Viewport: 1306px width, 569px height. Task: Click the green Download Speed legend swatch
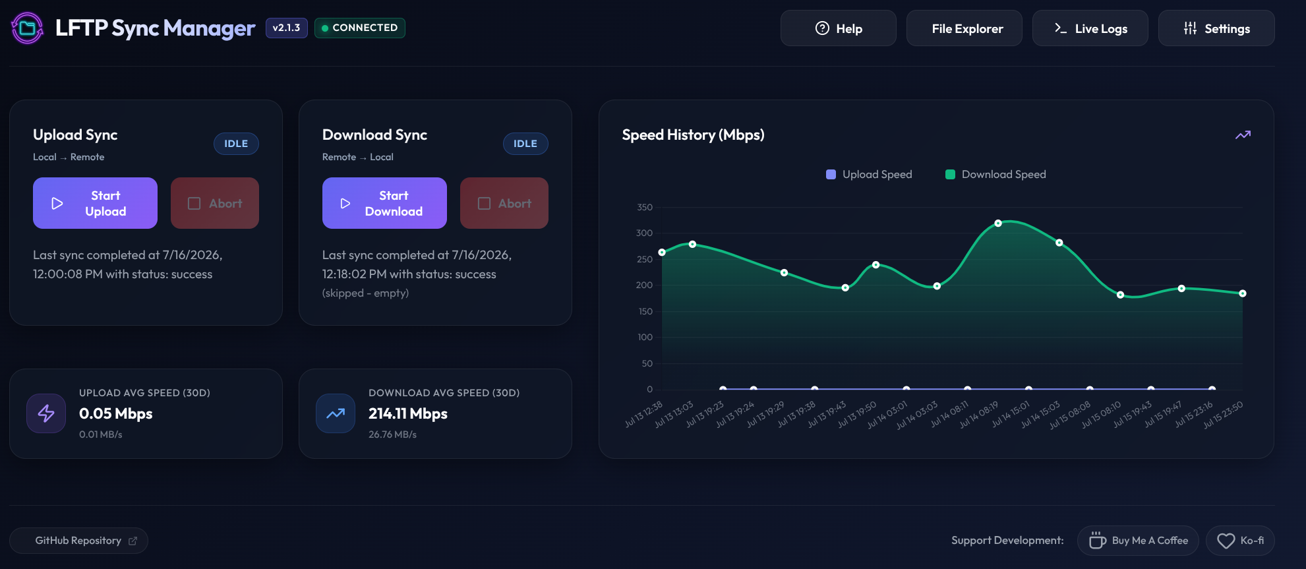coord(950,174)
